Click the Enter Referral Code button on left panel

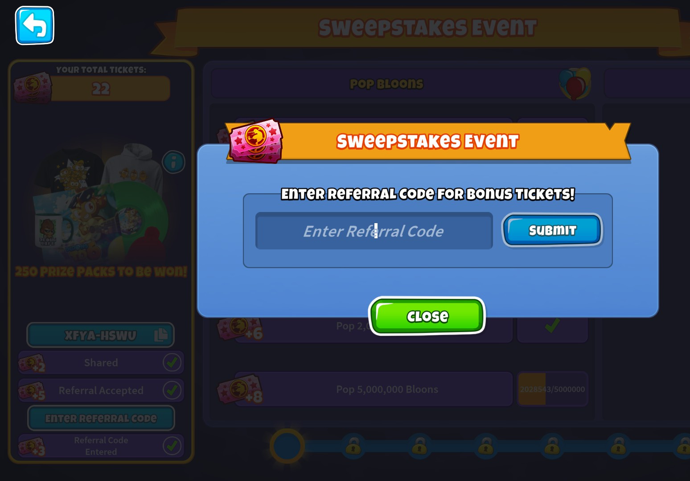[x=101, y=418]
